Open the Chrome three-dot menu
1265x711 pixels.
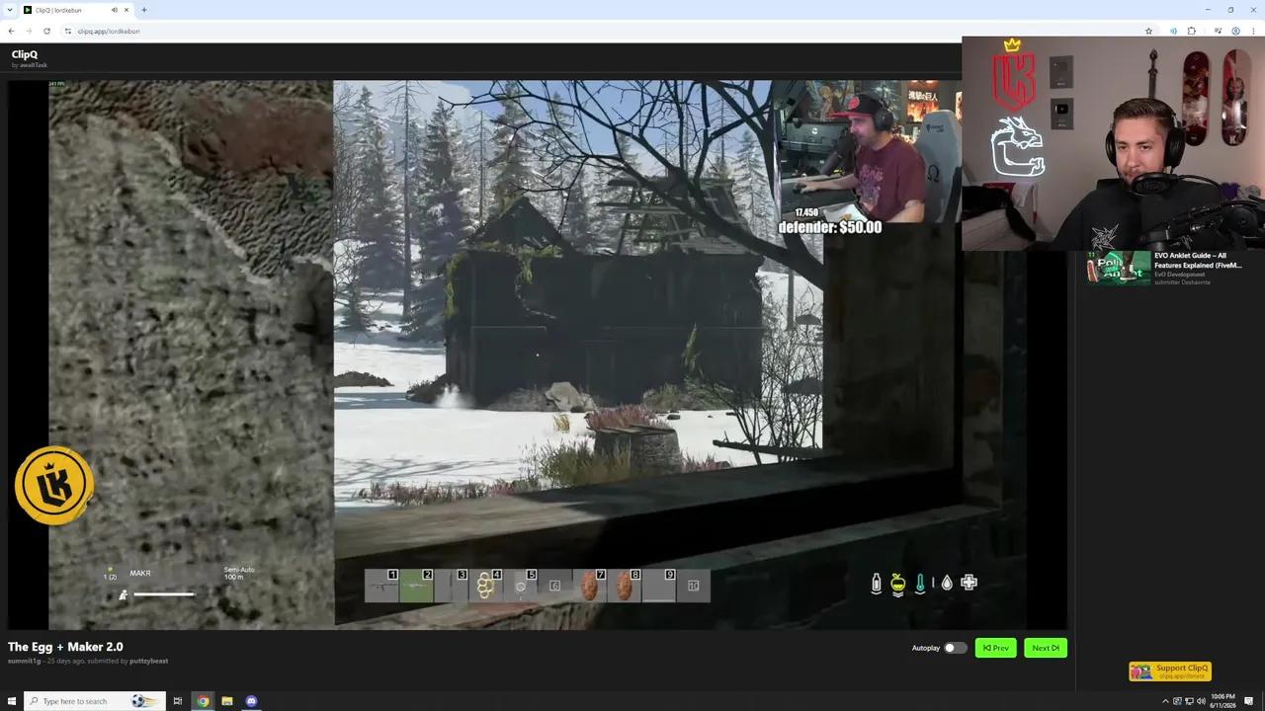tap(1254, 31)
